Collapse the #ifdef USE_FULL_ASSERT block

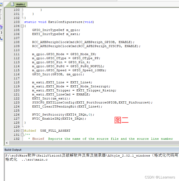pos(22,131)
